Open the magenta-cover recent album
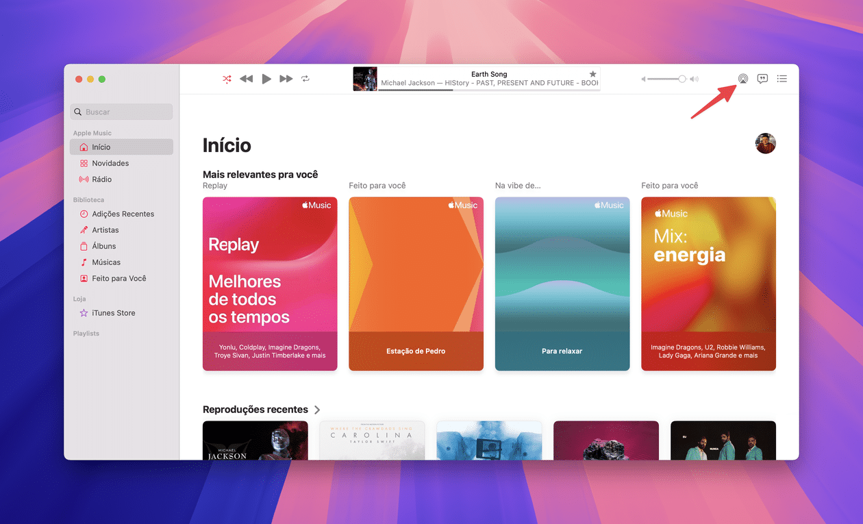 (606, 440)
